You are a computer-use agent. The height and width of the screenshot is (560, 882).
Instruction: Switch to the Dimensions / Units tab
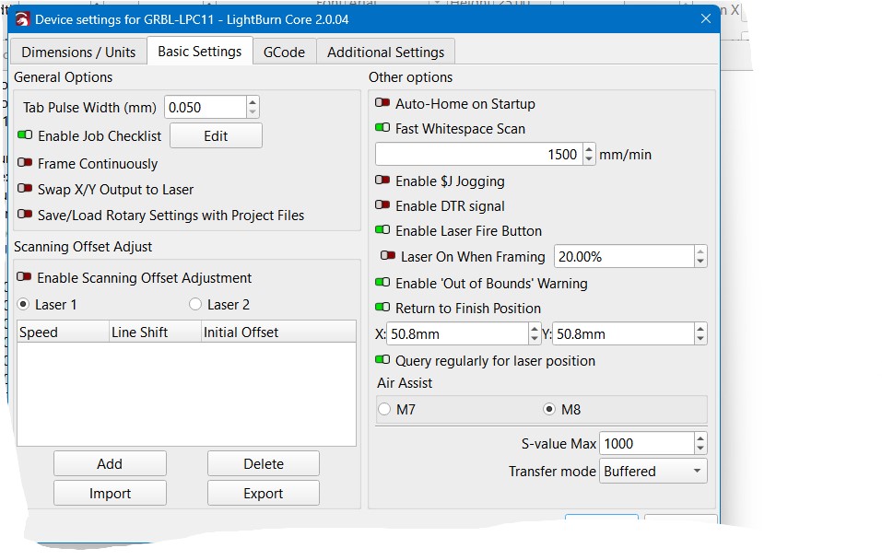tap(78, 52)
